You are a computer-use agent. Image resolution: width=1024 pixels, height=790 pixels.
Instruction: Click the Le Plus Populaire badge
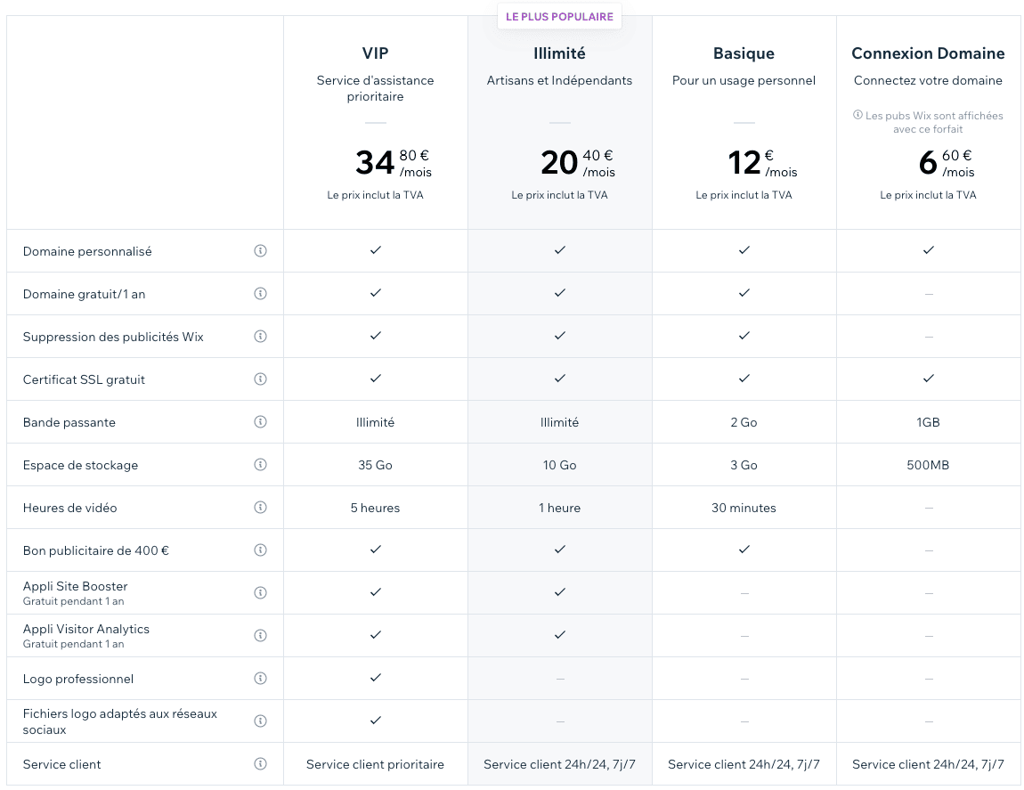pyautogui.click(x=559, y=17)
